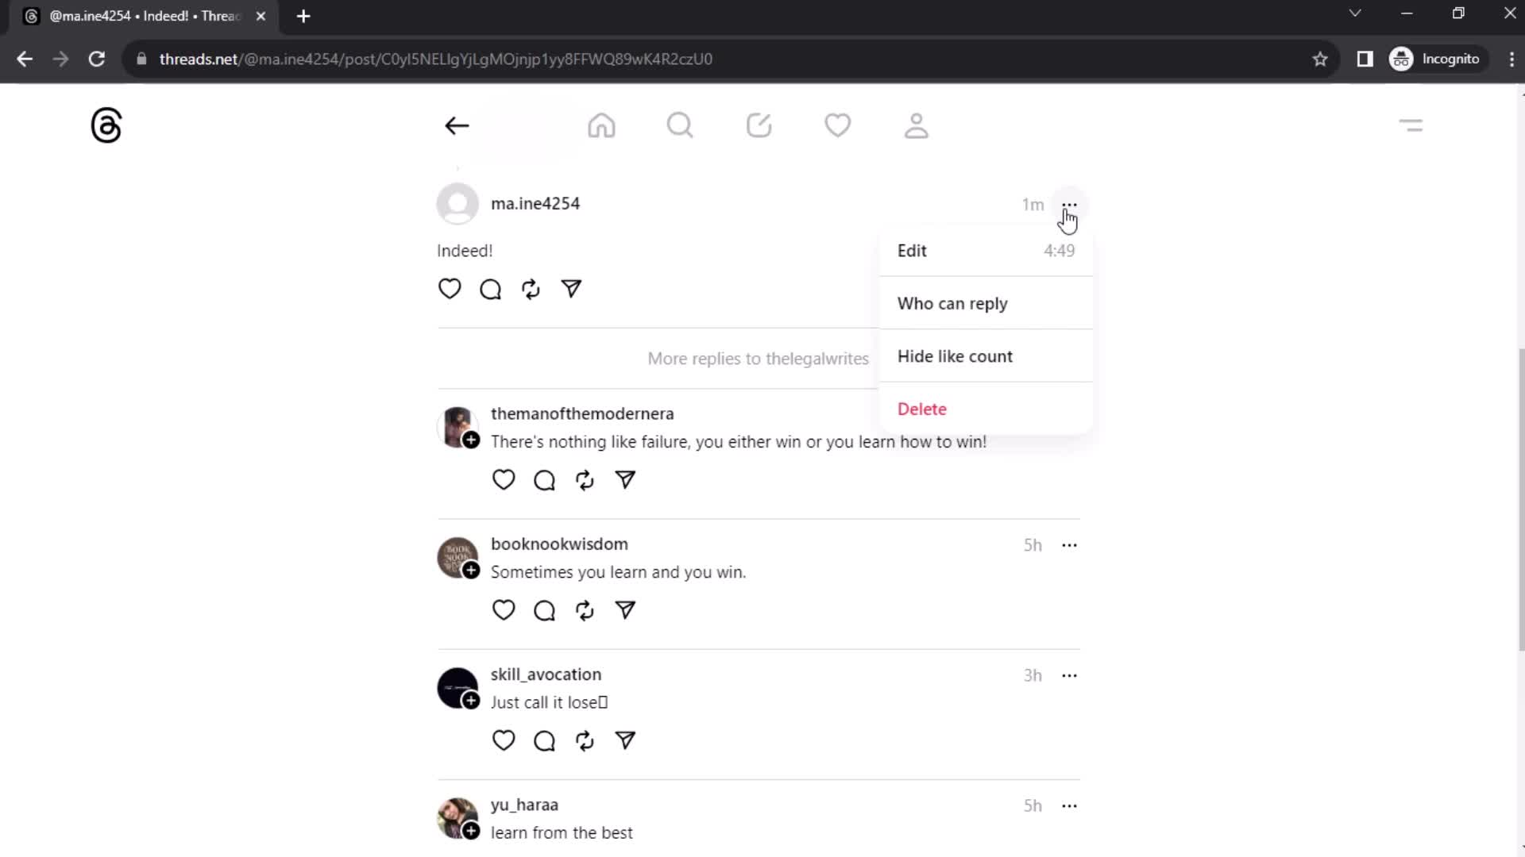Screen dimensions: 1525x857
Task: Click the Threads home icon in navigation
Action: (x=602, y=125)
